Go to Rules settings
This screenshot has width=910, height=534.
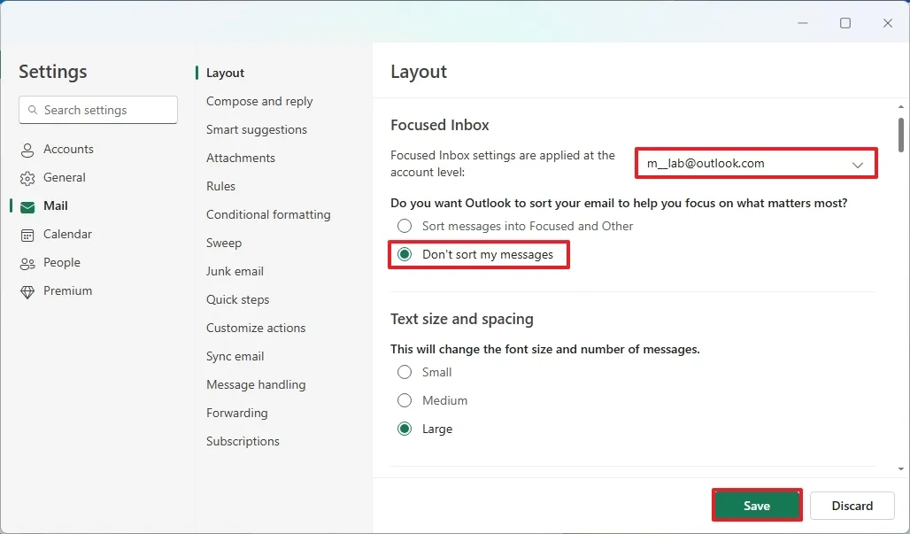pyautogui.click(x=220, y=186)
